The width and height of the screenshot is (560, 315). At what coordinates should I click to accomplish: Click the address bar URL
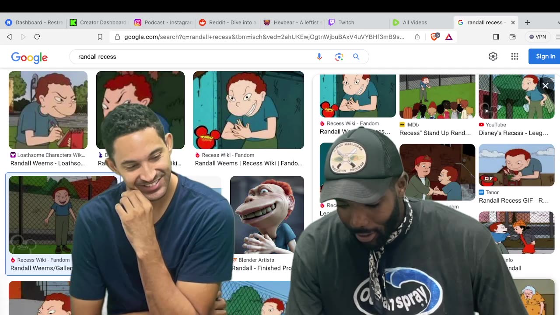264,37
